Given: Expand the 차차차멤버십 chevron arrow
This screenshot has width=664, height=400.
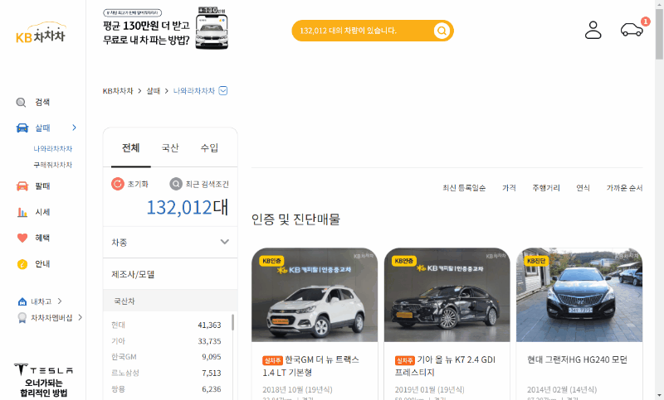Looking at the screenshot, I should [80, 317].
